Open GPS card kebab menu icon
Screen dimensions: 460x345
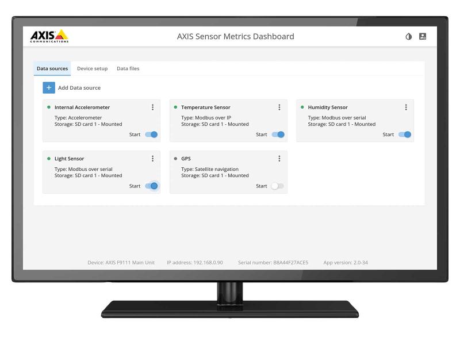click(279, 158)
